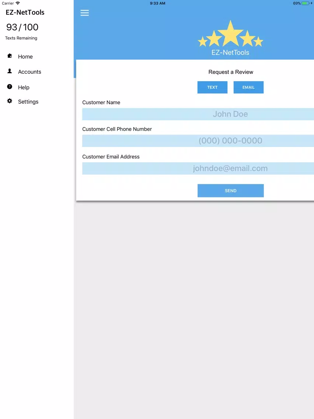Click the Home house icon

click(x=10, y=56)
